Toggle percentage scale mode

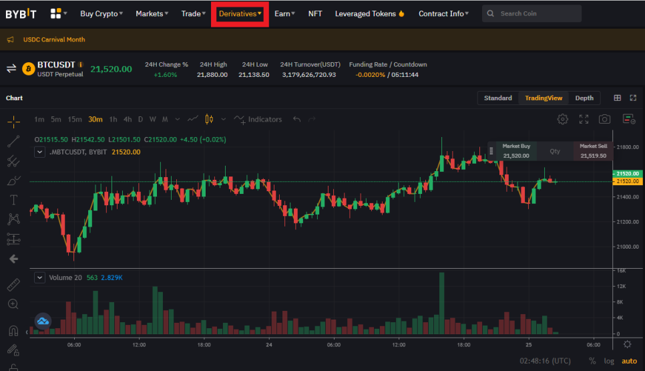[592, 361]
